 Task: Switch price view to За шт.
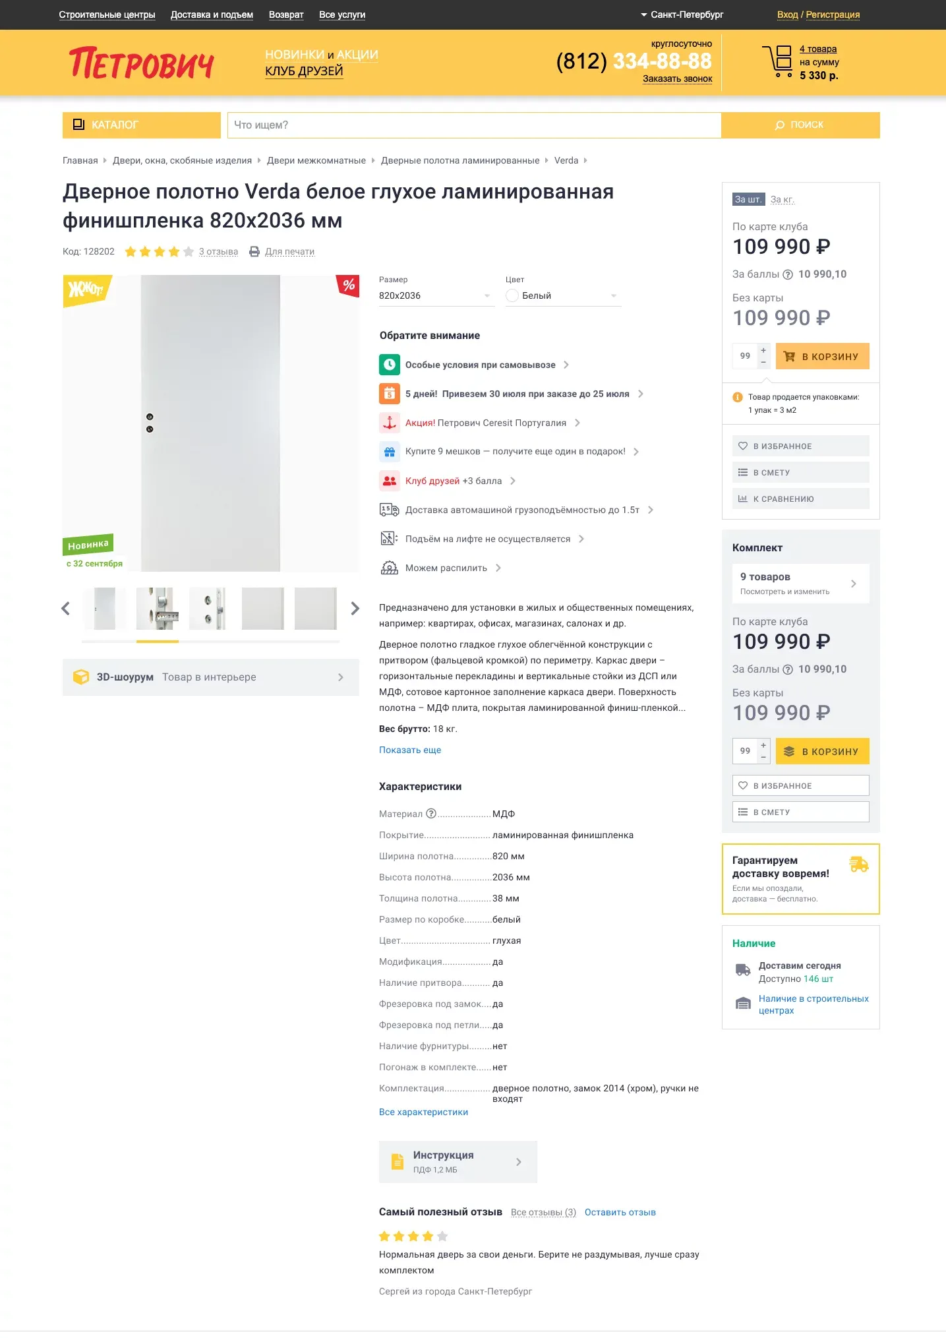pos(748,199)
